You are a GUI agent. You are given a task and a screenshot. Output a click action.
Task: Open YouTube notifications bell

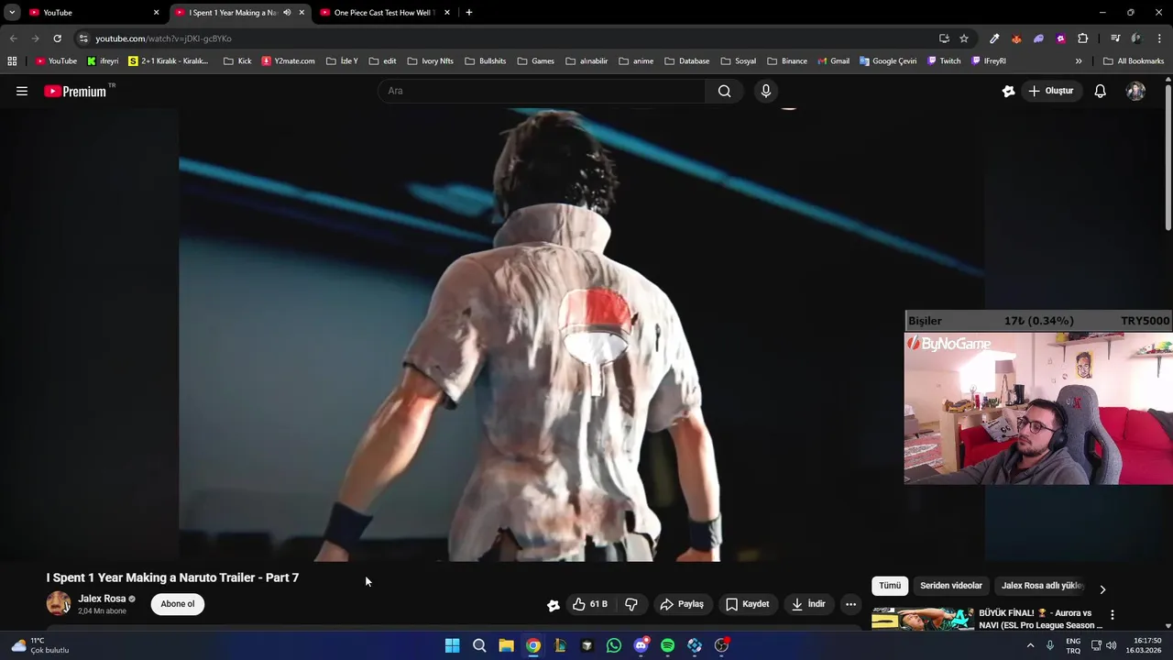coord(1100,91)
